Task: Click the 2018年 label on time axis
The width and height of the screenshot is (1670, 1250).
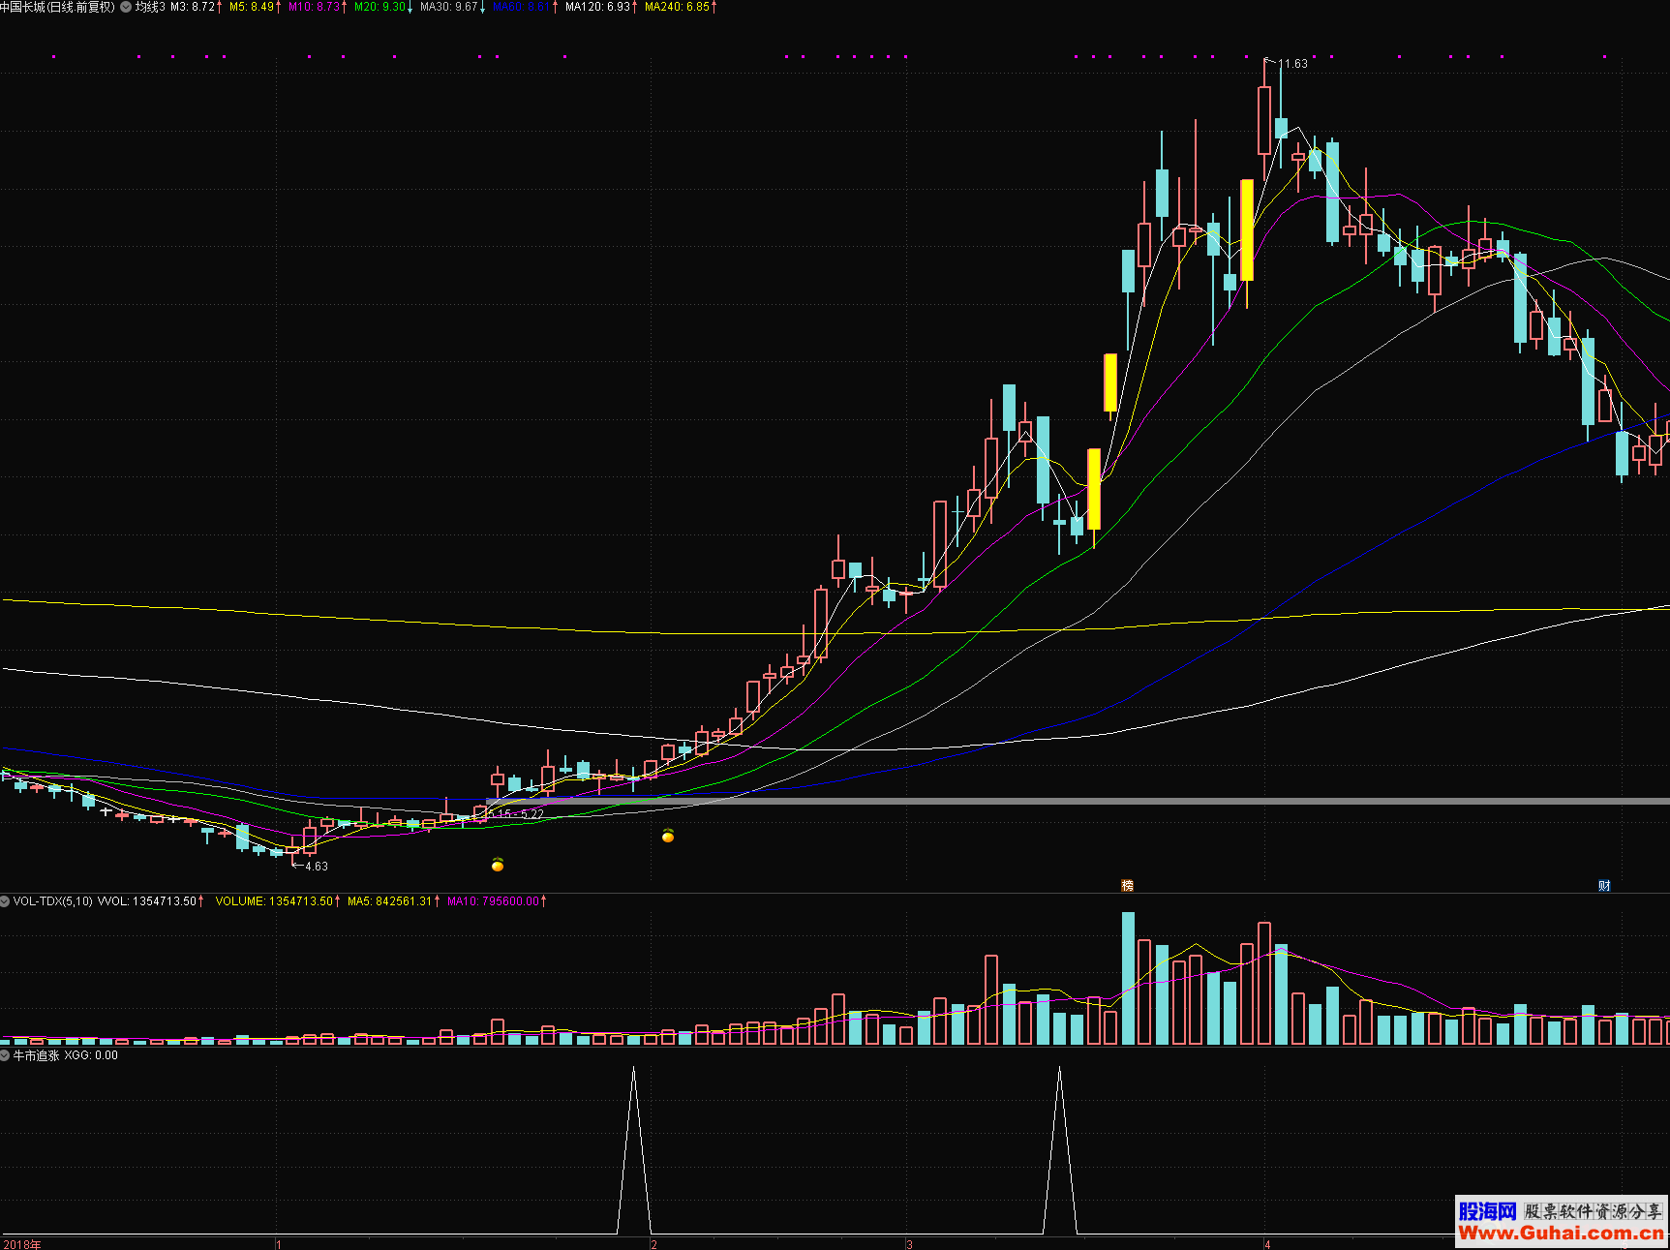Action: click(x=22, y=1244)
